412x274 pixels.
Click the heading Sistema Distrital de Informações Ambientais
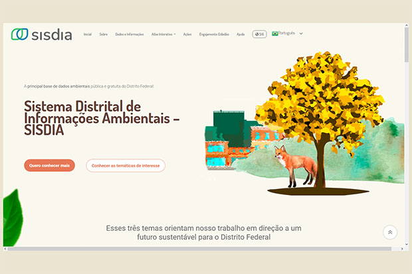(x=102, y=118)
